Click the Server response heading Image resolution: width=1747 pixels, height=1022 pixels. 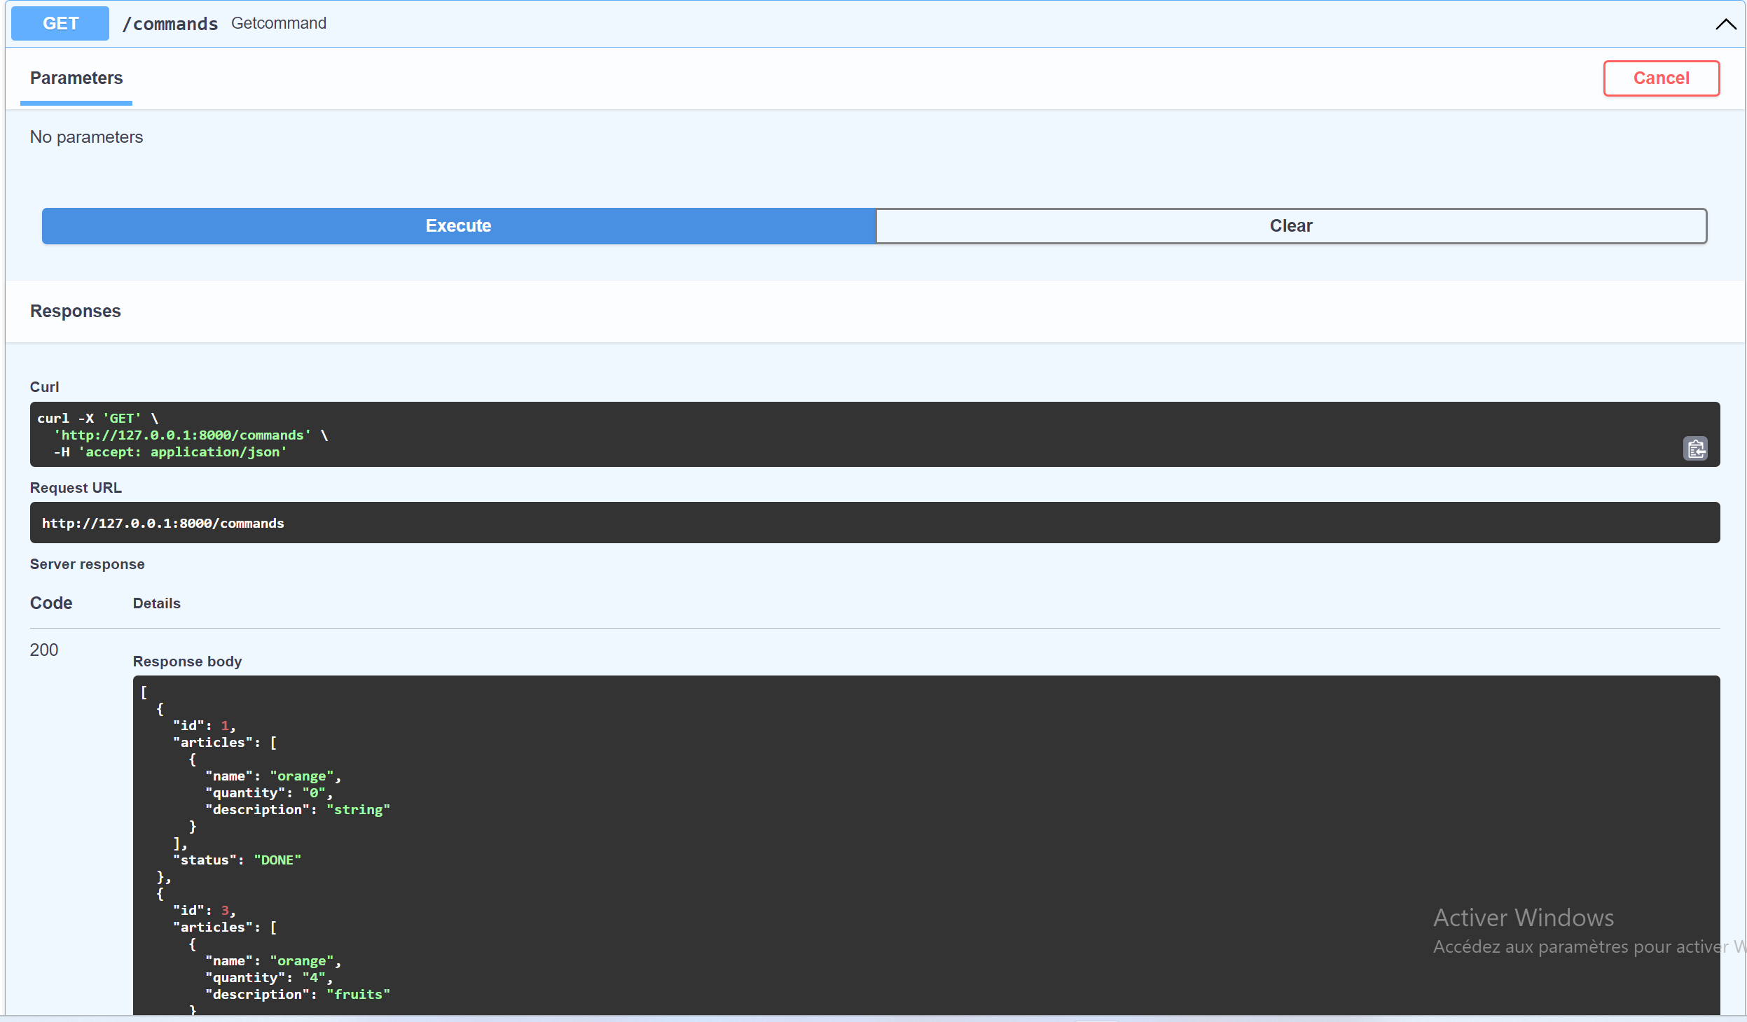86,563
